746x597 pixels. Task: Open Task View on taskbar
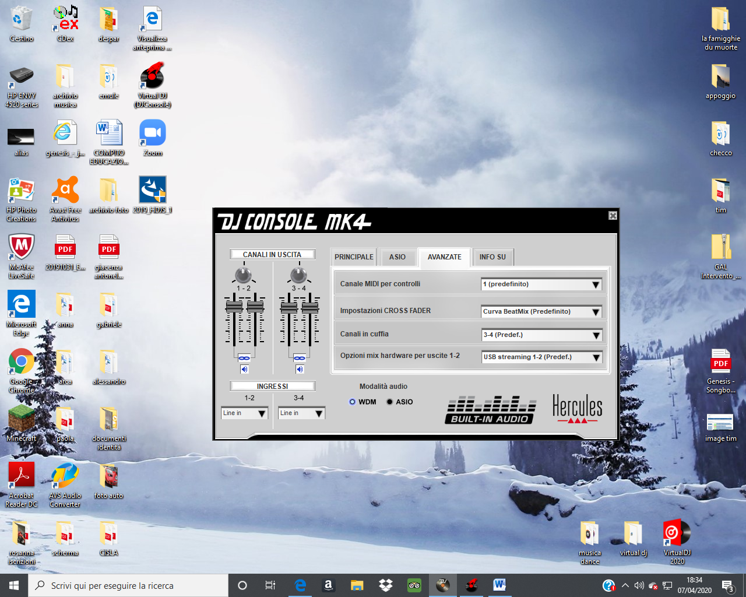[x=270, y=585]
